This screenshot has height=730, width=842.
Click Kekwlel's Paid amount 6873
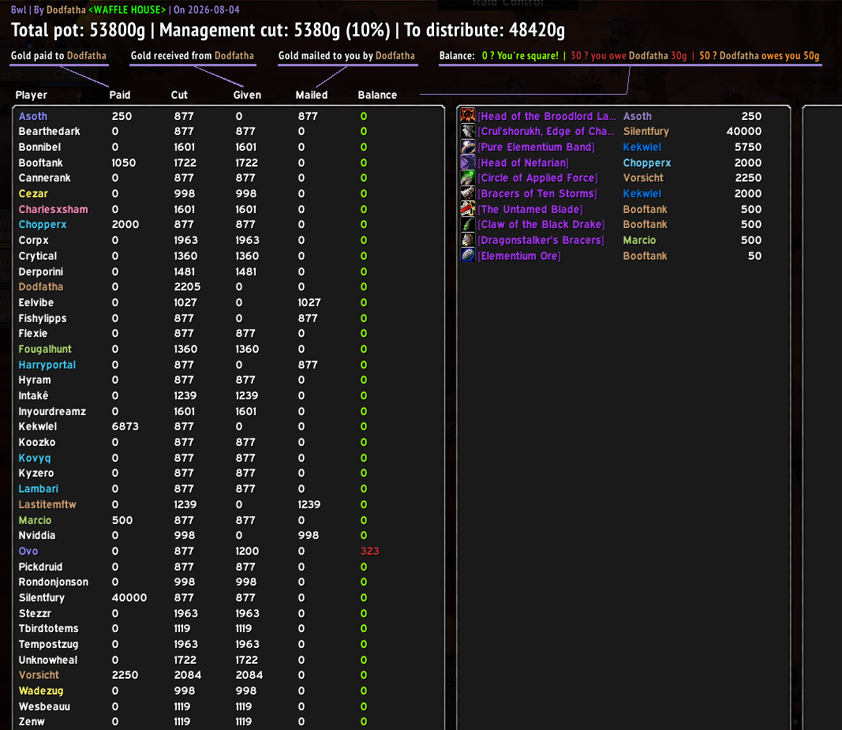pyautogui.click(x=125, y=426)
